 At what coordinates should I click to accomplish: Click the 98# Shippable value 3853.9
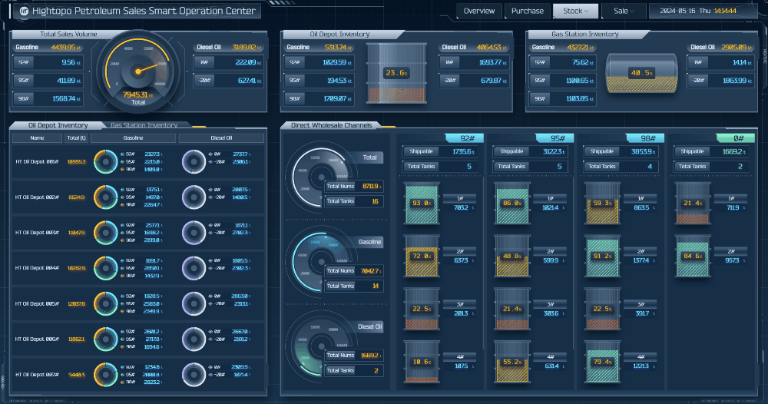click(644, 152)
